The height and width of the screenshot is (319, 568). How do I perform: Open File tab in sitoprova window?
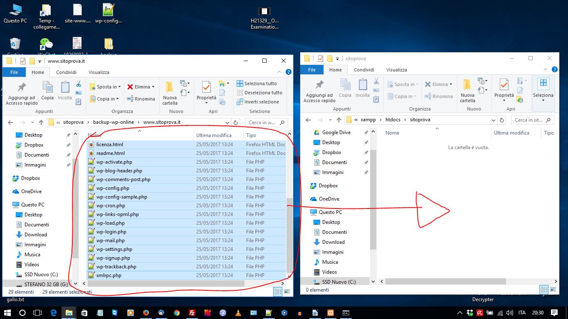(x=312, y=70)
